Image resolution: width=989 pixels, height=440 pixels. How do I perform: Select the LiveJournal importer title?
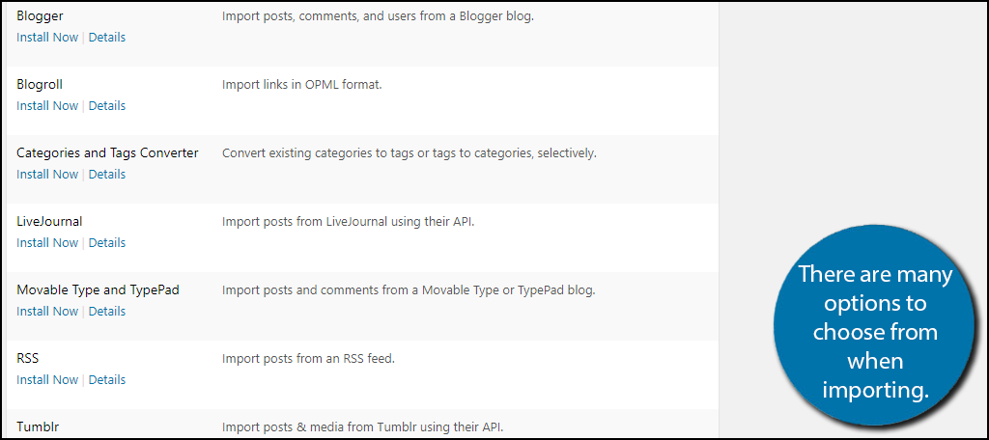click(49, 222)
